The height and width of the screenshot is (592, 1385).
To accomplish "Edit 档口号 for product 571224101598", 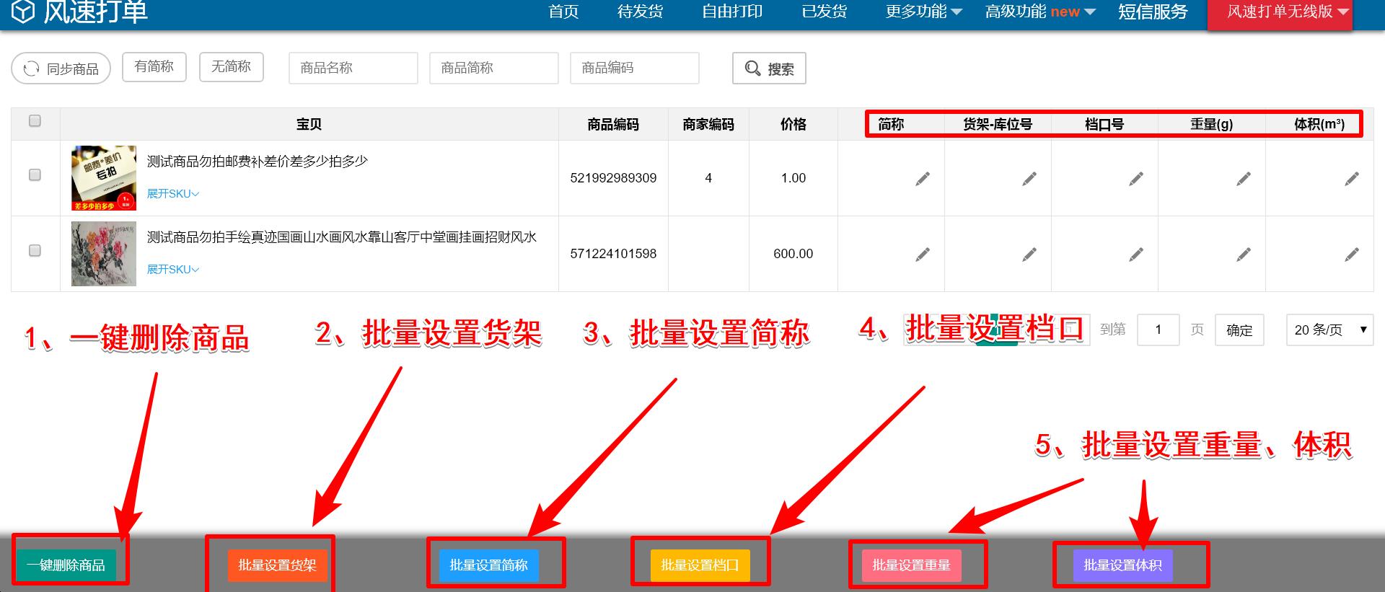I will click(x=1136, y=255).
